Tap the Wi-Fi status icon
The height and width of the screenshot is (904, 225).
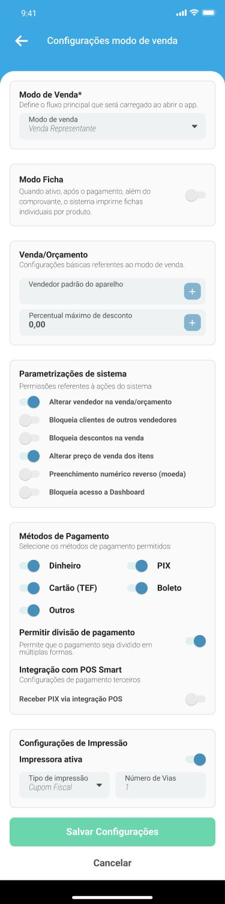(x=194, y=13)
